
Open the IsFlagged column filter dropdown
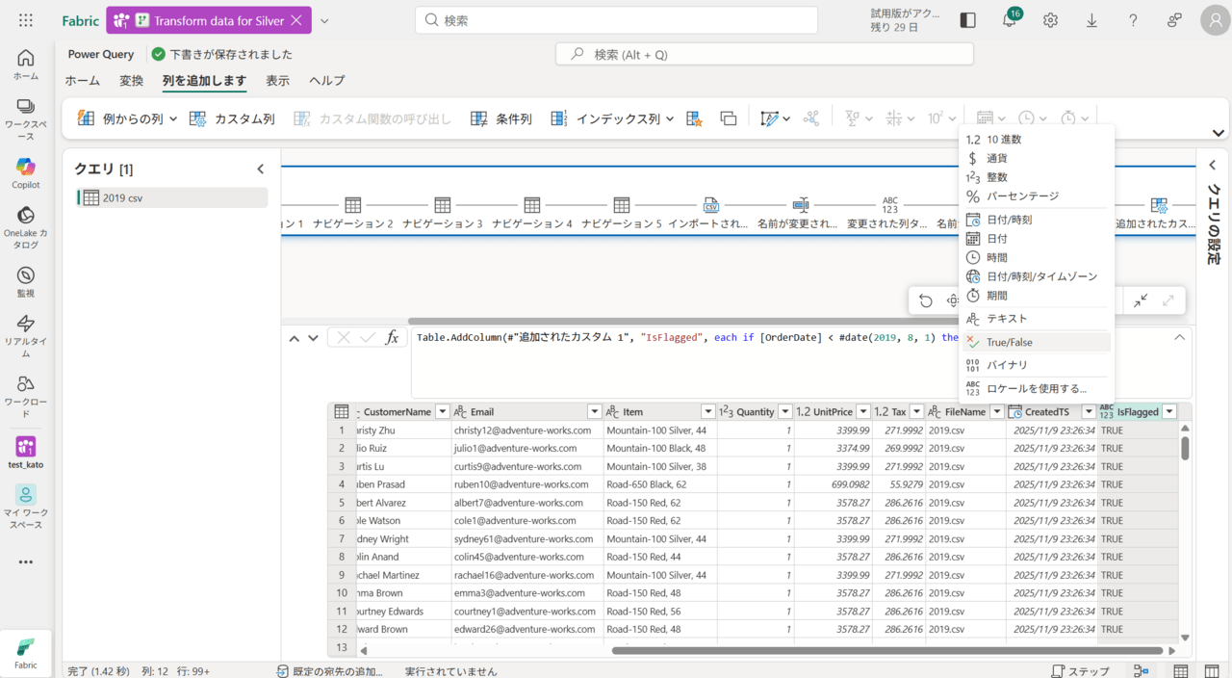(x=1168, y=411)
